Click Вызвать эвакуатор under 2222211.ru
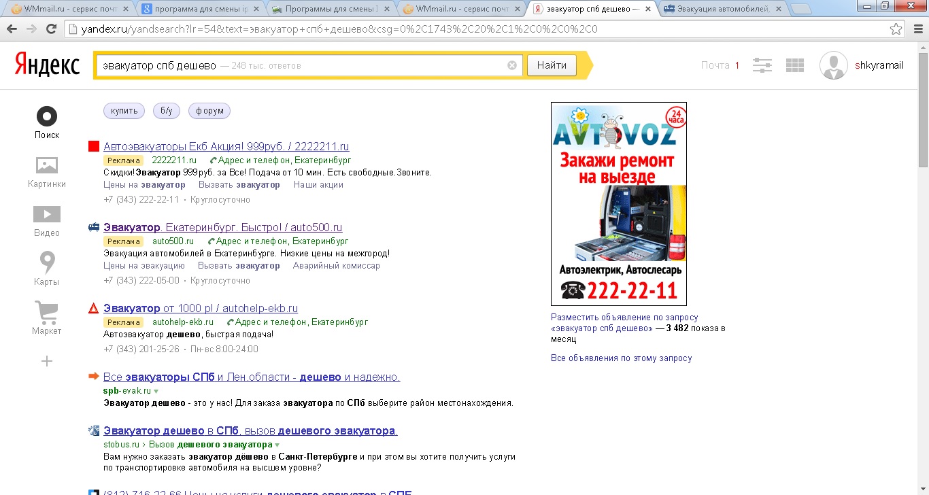This screenshot has width=929, height=495. [x=239, y=185]
